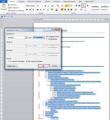Image resolution: width=110 pixels, height=120 pixels.
Task: Center the text alignment
Action: pyautogui.click(x=65, y=9)
